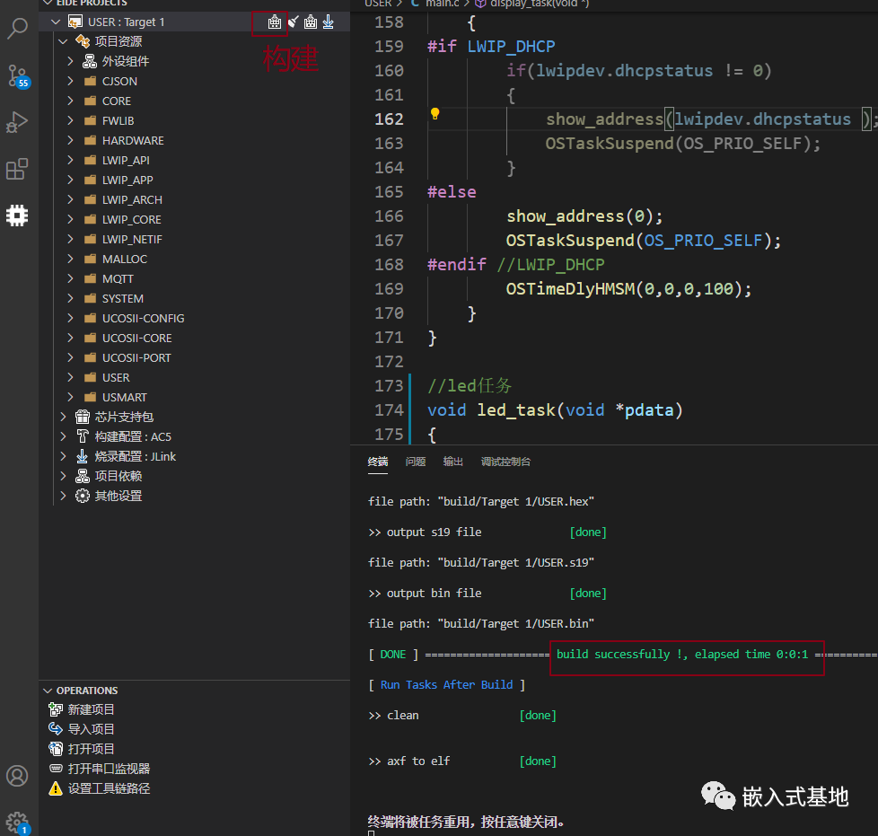Click the Flash download icon
This screenshot has width=878, height=836.
tap(329, 22)
